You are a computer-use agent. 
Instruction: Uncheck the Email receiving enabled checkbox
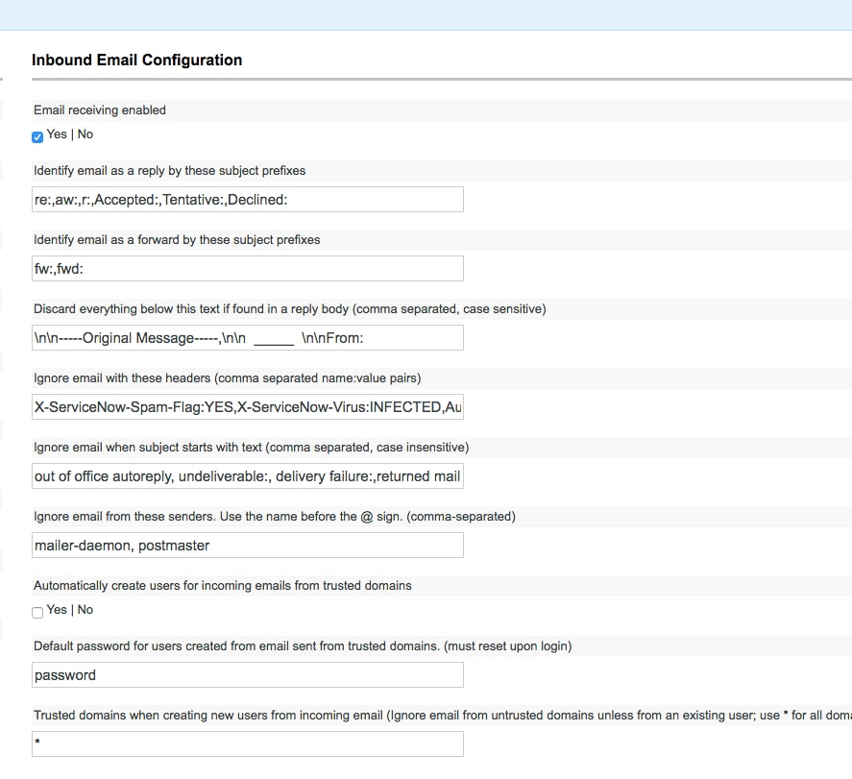pos(37,136)
